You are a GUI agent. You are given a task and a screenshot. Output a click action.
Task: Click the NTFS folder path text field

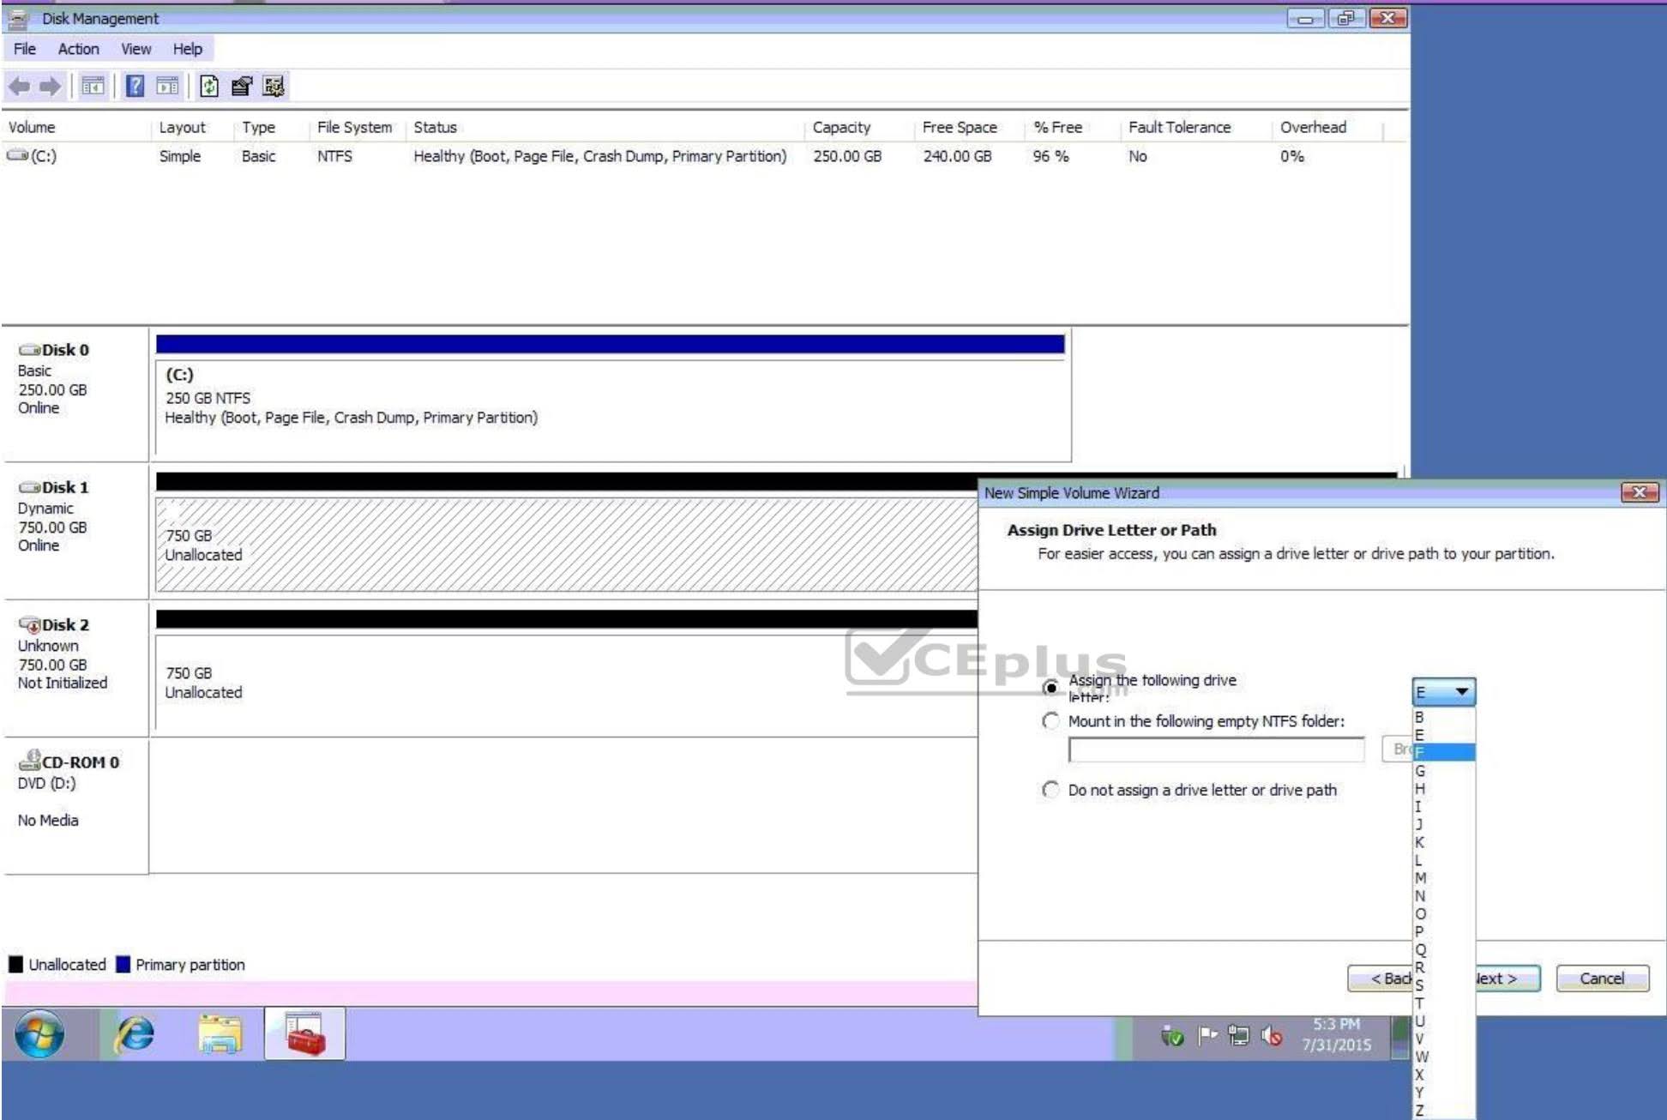click(1215, 750)
